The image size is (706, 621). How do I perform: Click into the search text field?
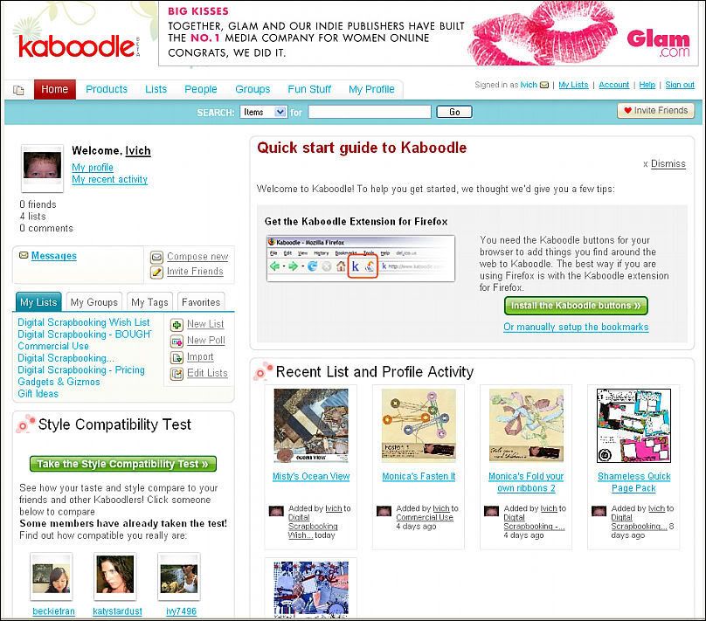(x=370, y=112)
